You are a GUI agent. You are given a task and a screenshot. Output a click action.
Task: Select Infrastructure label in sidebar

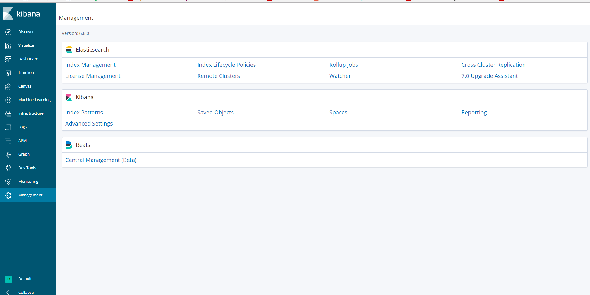tap(31, 113)
